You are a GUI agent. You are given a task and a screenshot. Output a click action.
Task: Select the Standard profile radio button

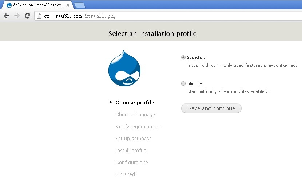183,57
